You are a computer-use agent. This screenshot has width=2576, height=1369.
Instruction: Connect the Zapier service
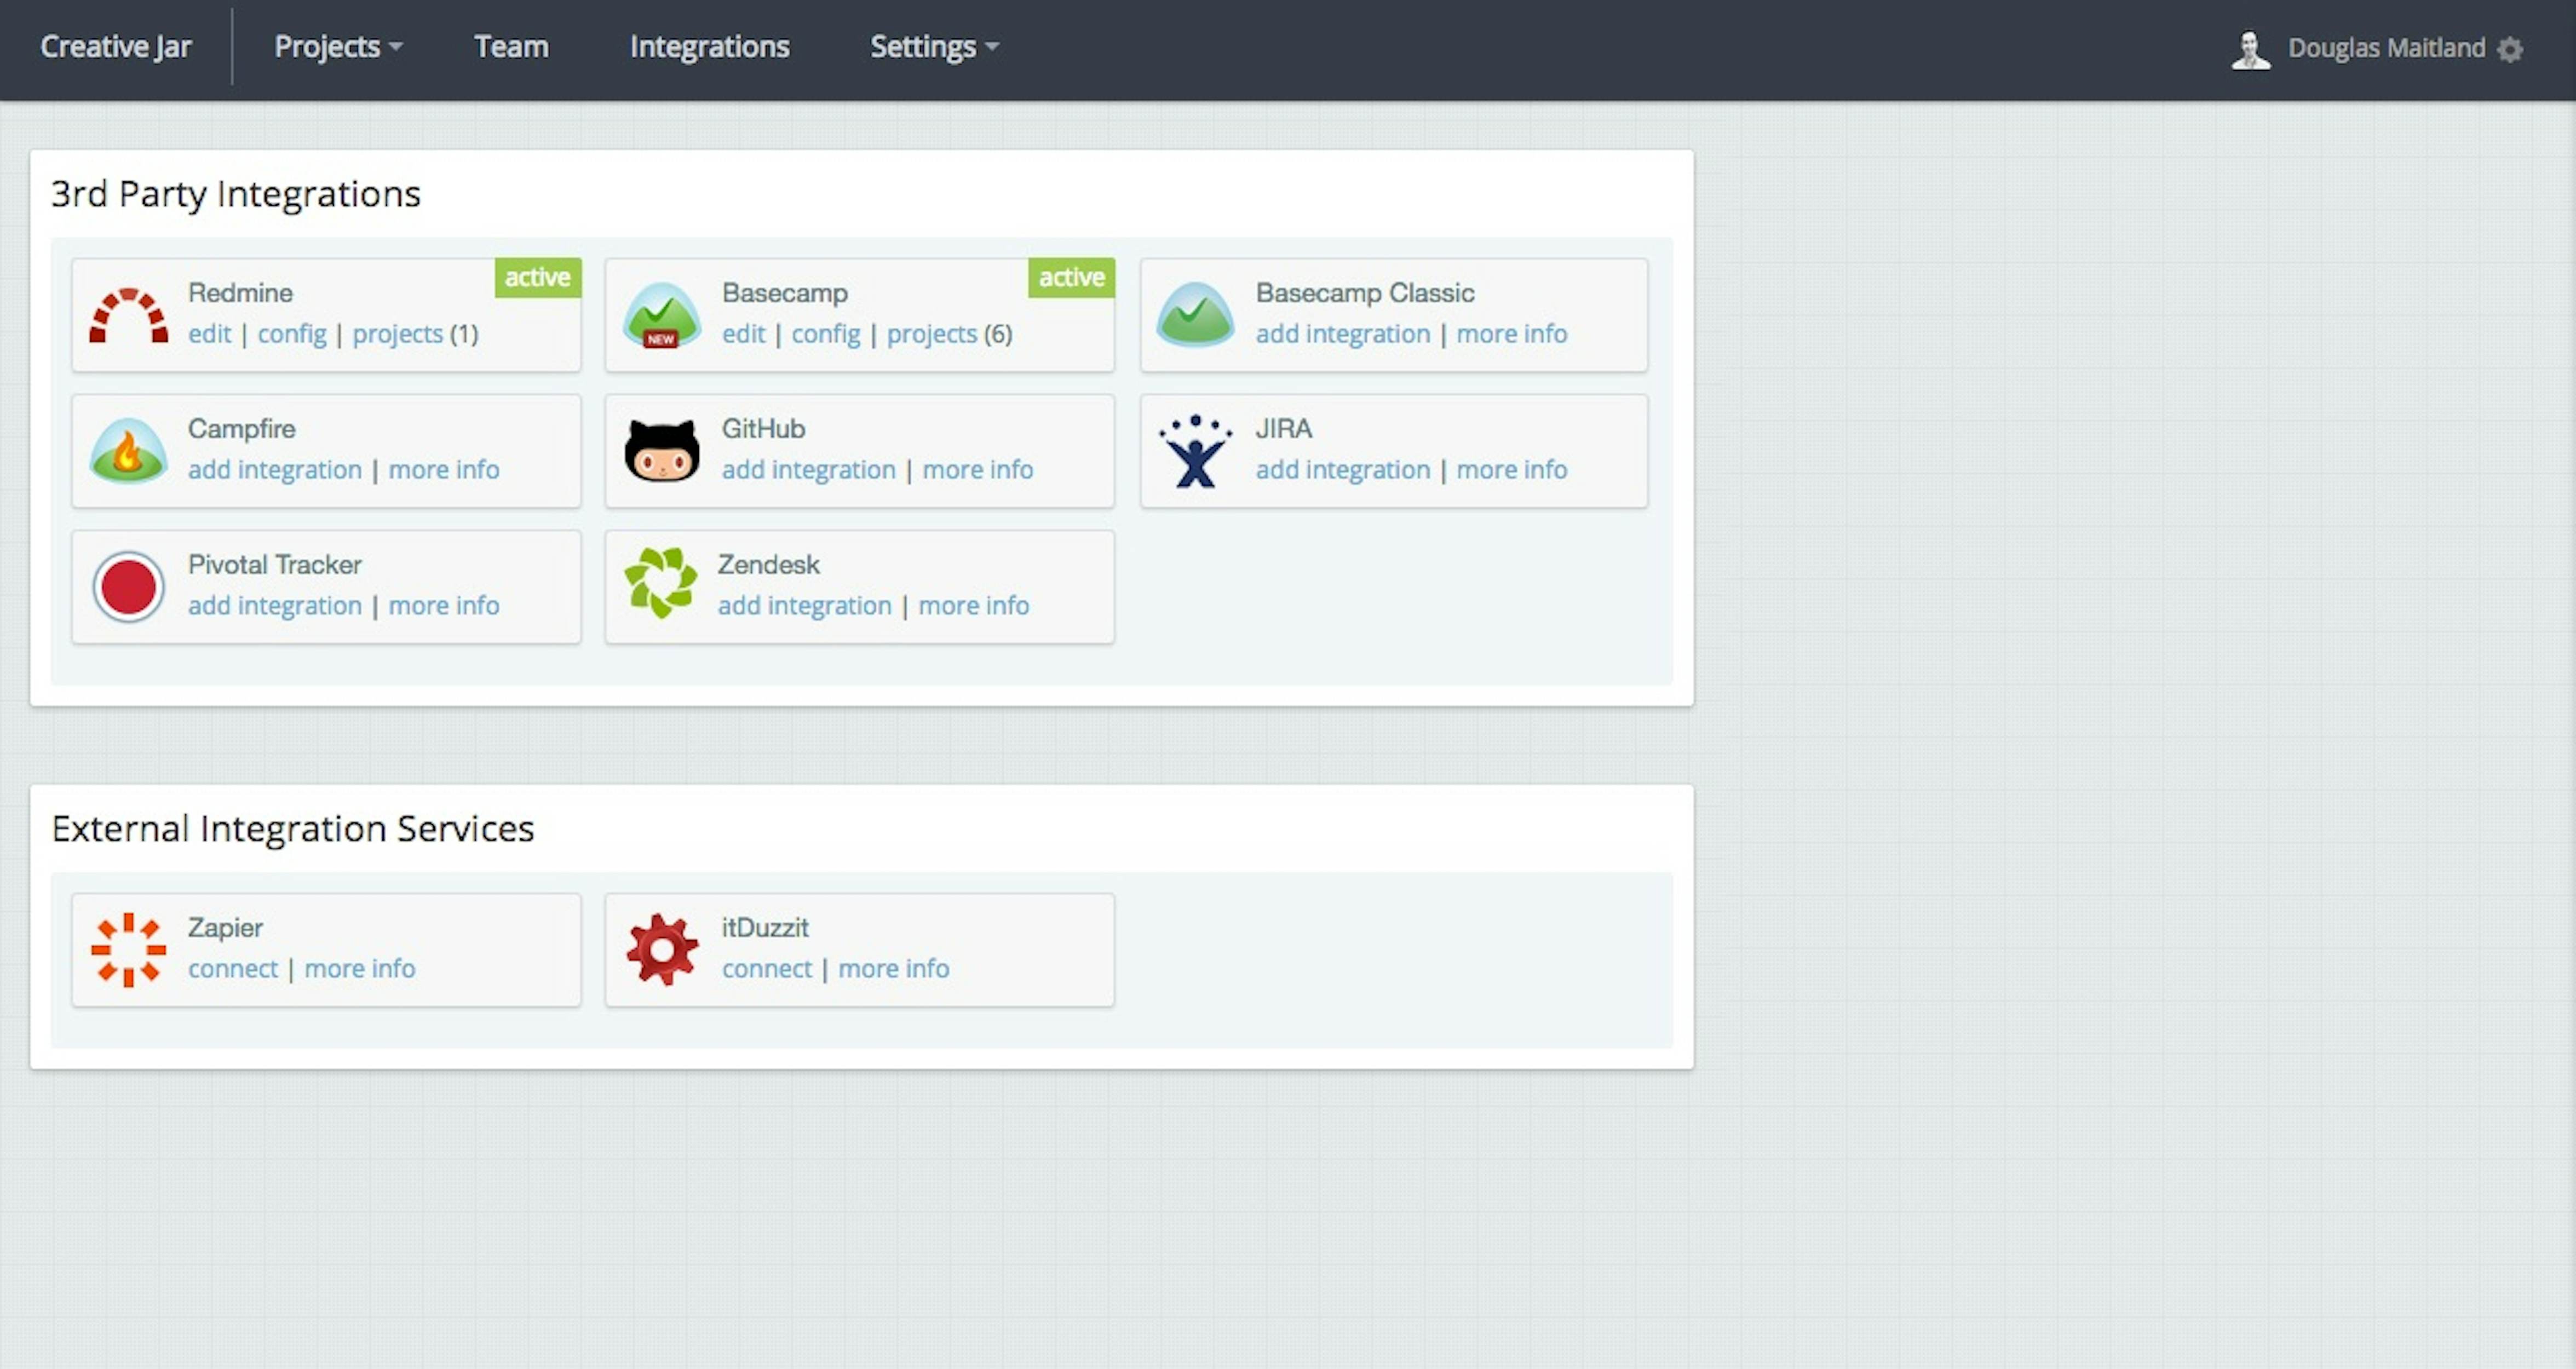(233, 969)
